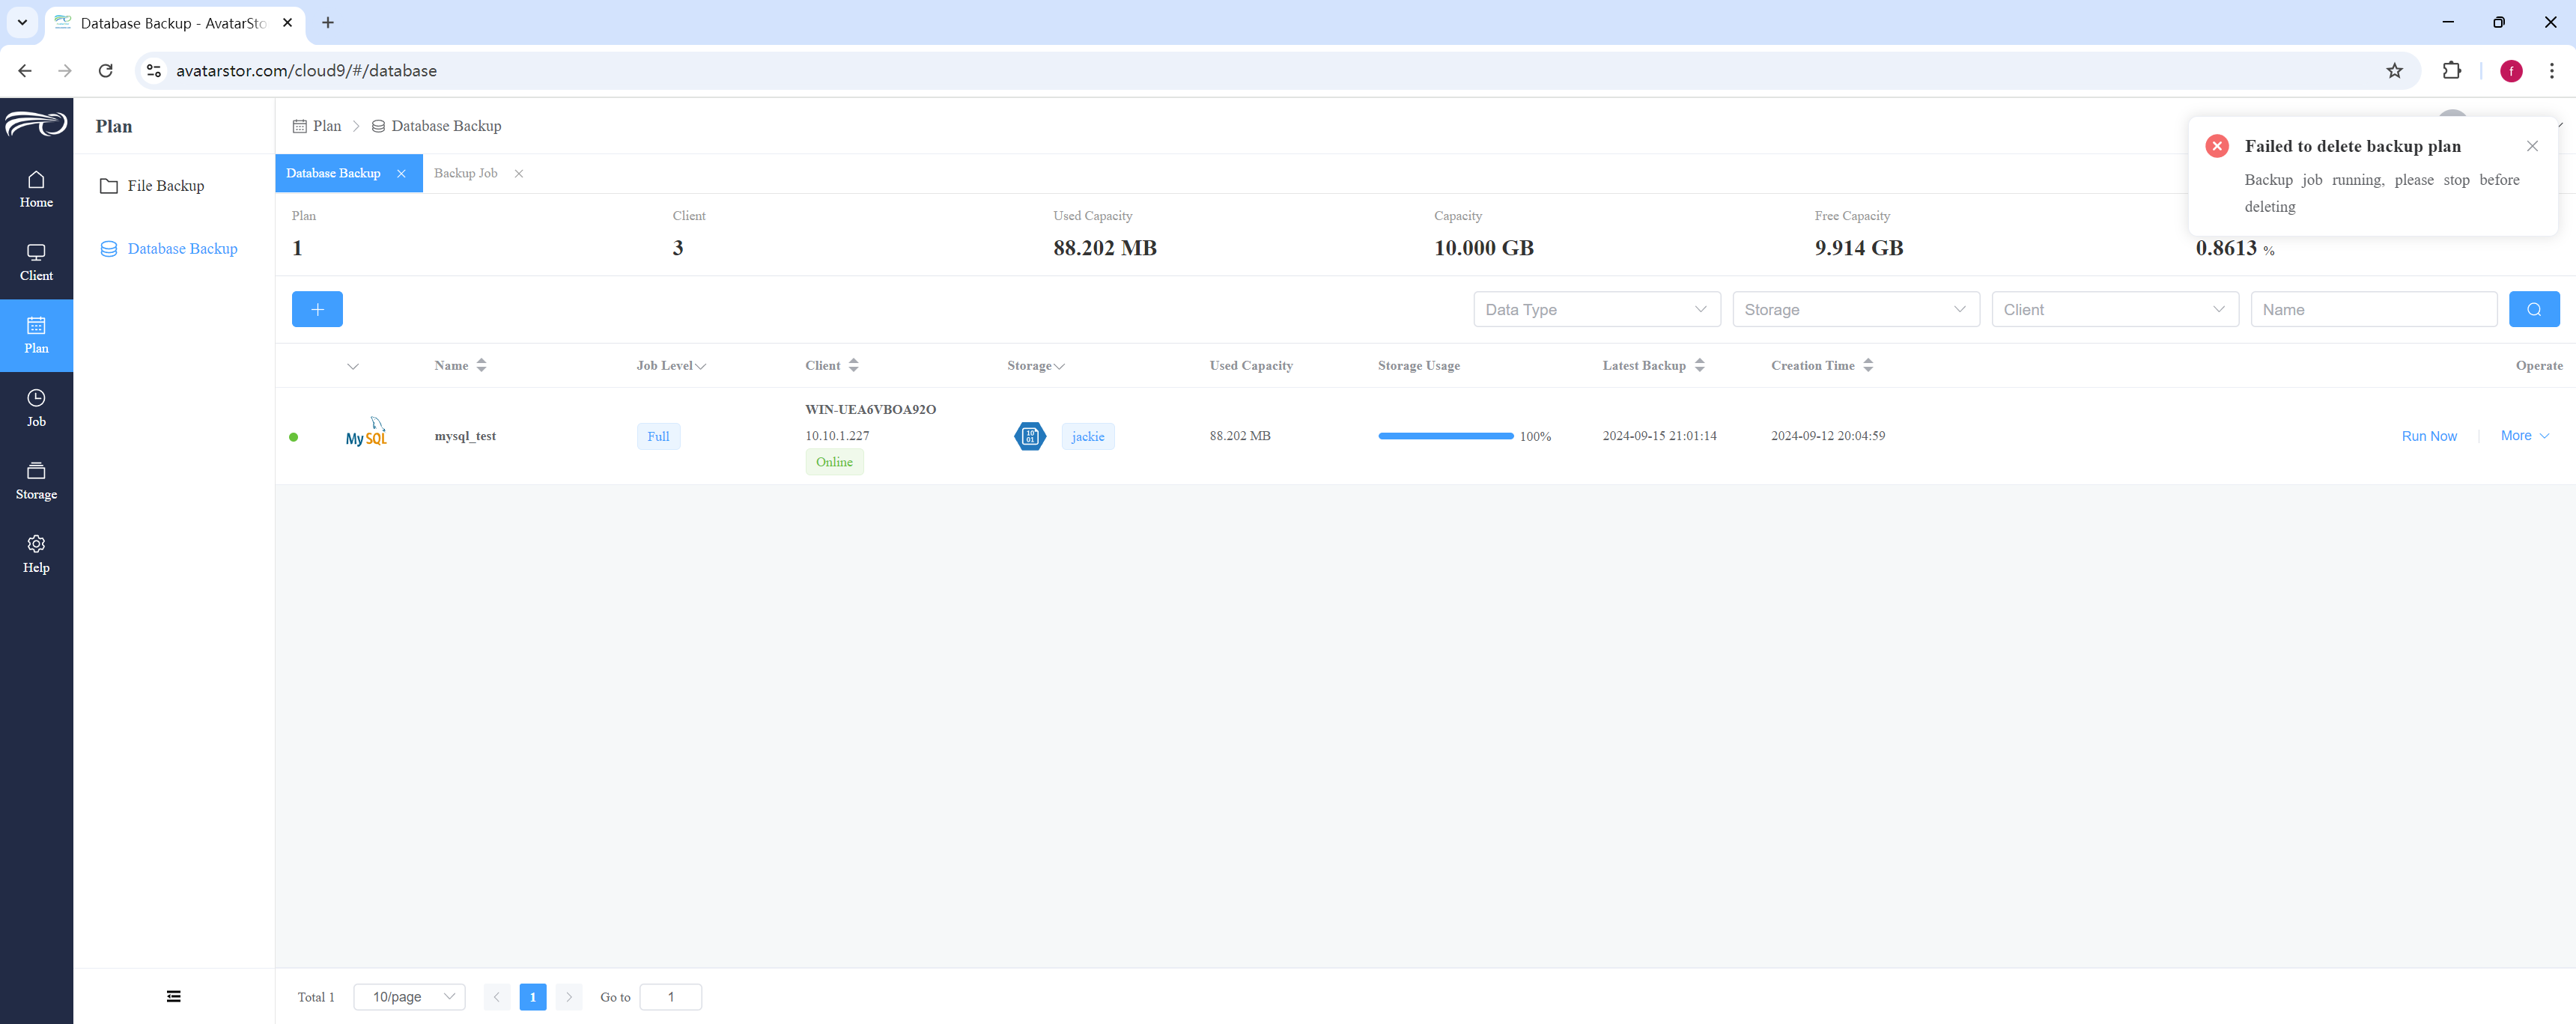Open the 10/page size selector
The width and height of the screenshot is (2576, 1024).
409,997
